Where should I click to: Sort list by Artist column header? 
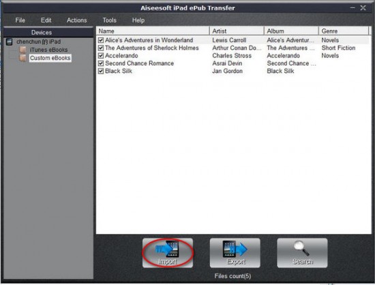[x=237, y=31]
